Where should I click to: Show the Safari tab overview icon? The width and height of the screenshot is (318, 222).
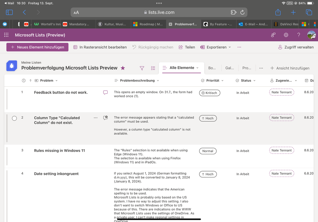(309, 12)
